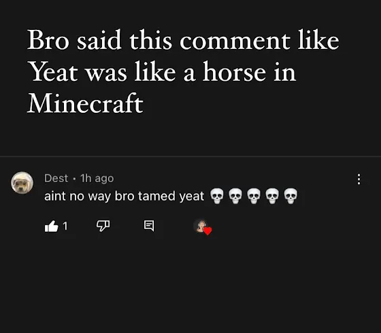Dislike the comment with thumbs down
381x333 pixels.
[x=103, y=226]
